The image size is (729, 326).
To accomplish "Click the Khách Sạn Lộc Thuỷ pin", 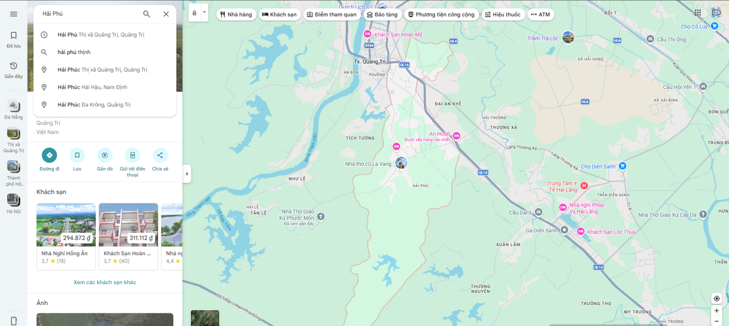I will click(x=580, y=231).
